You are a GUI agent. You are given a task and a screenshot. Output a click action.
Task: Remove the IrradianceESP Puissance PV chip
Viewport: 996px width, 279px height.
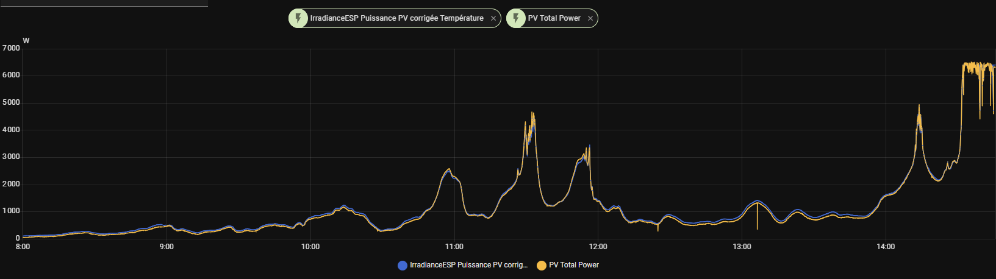(x=493, y=19)
